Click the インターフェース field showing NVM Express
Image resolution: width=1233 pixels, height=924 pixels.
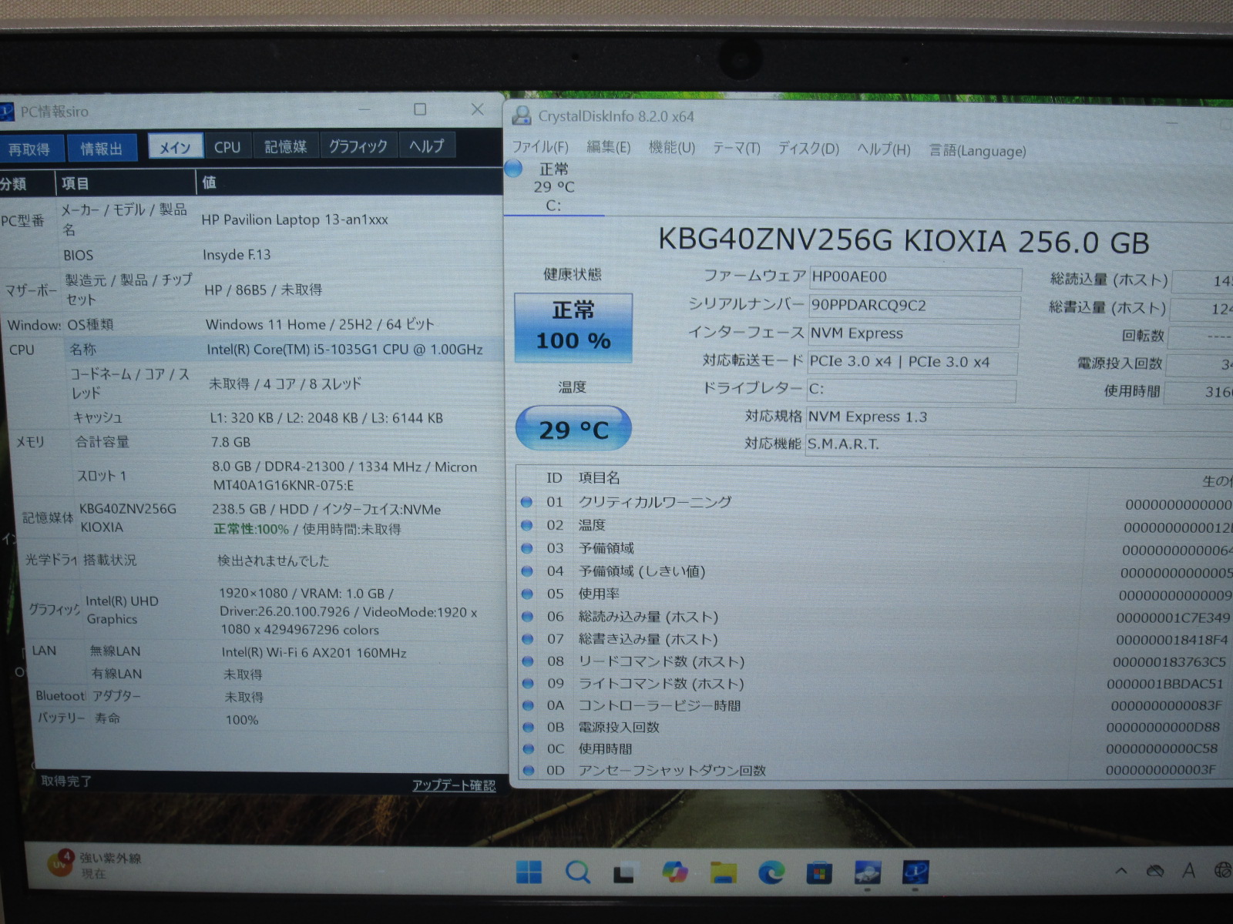coord(913,334)
